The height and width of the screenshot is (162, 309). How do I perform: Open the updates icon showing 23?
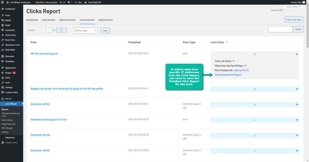[x=61, y=2]
